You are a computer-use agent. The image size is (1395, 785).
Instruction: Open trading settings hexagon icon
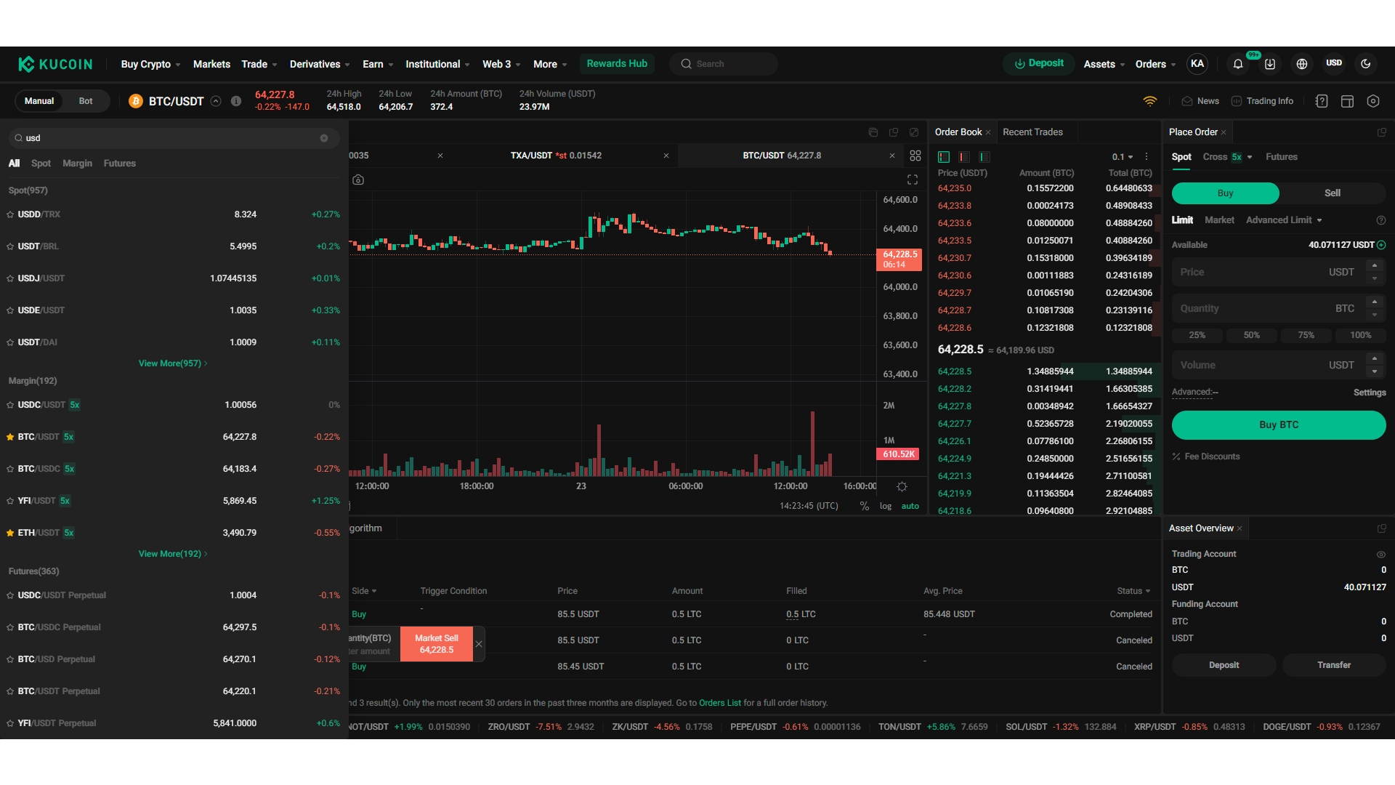(1373, 101)
